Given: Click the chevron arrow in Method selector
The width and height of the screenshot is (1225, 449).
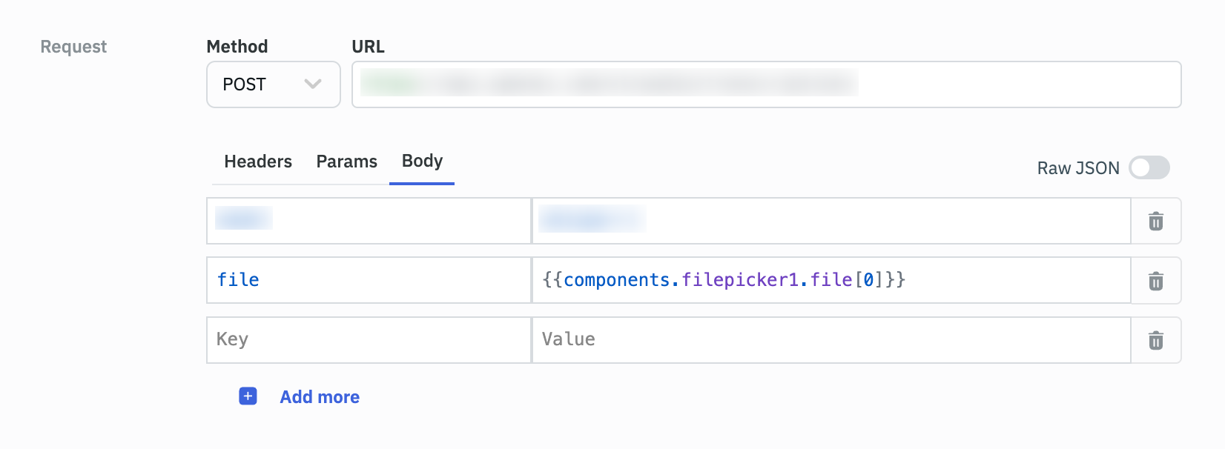Looking at the screenshot, I should 313,84.
